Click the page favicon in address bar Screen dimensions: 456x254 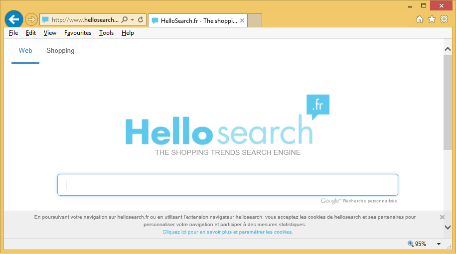tap(45, 20)
